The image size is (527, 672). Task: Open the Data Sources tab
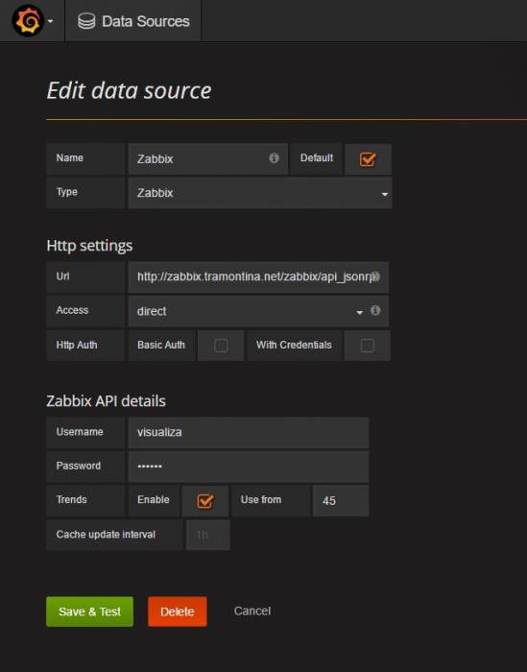point(133,21)
